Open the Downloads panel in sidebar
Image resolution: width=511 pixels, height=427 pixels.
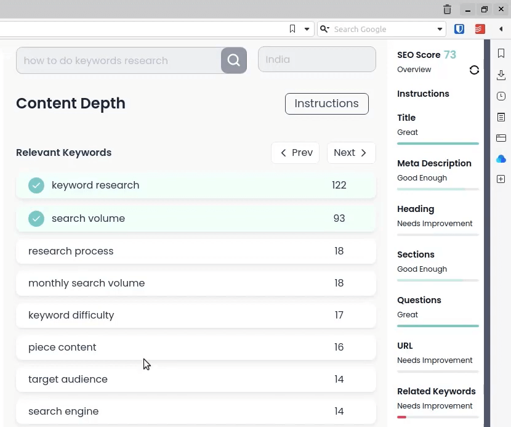click(501, 75)
